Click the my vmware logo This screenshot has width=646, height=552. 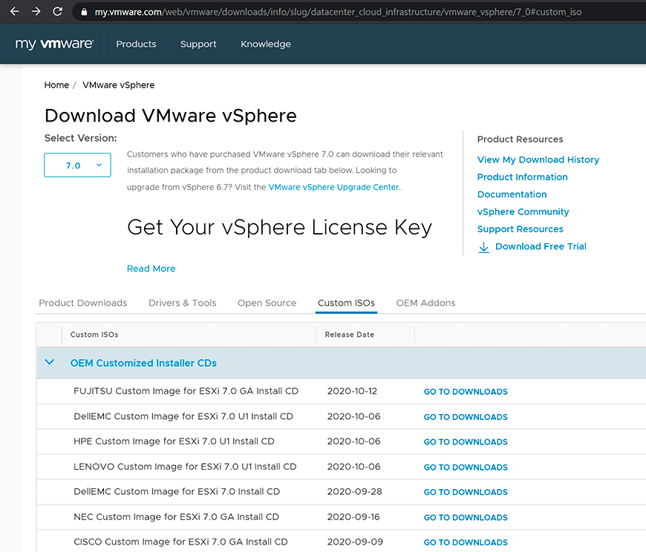pos(53,44)
